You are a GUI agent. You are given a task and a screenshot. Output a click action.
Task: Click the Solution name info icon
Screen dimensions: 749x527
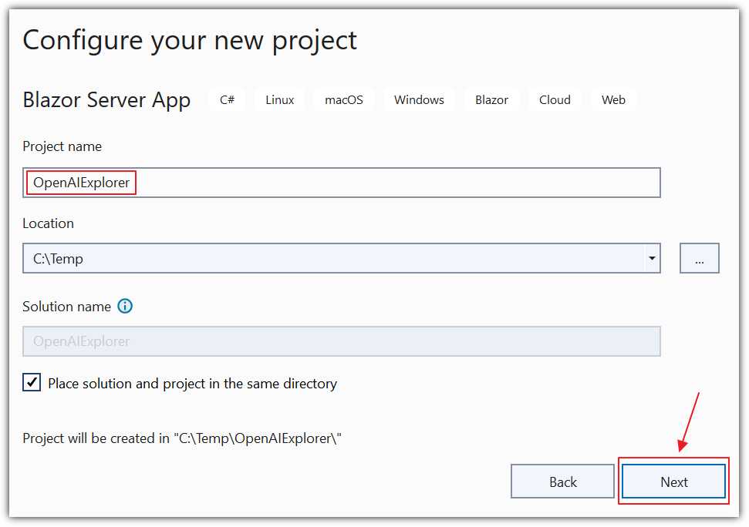125,306
